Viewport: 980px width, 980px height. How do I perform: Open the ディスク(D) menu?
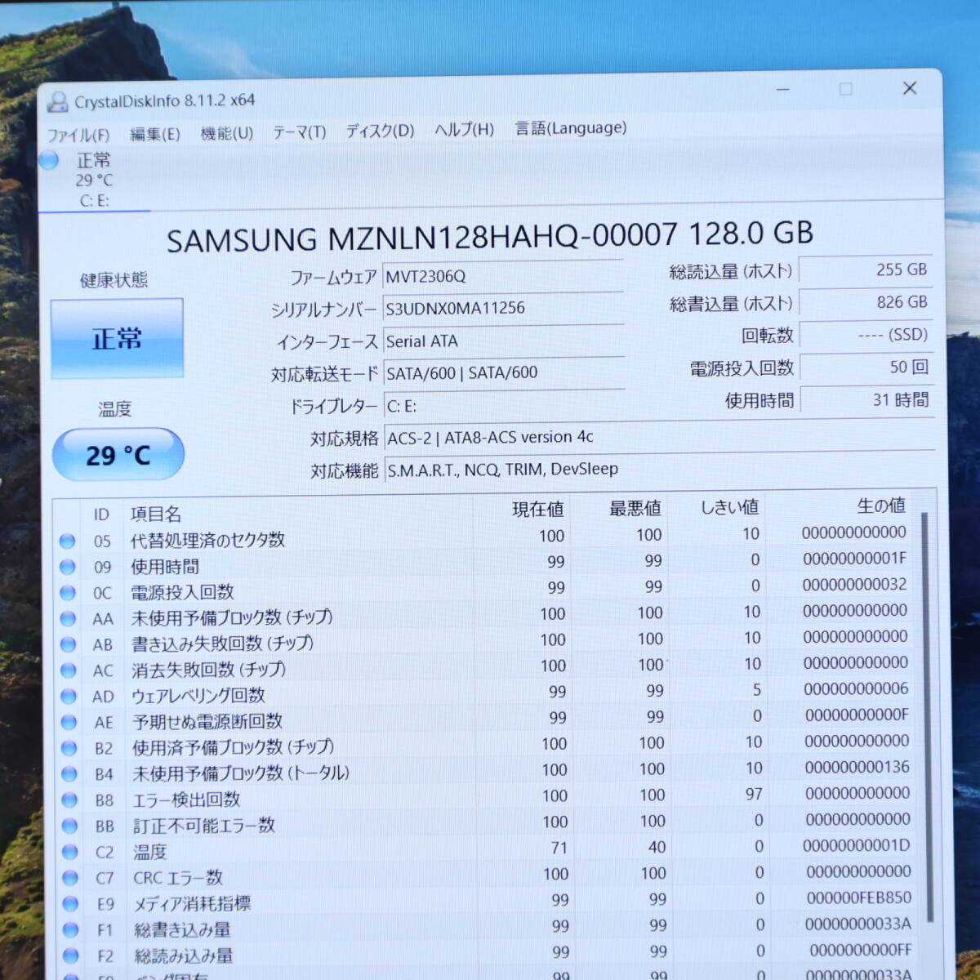tap(380, 131)
